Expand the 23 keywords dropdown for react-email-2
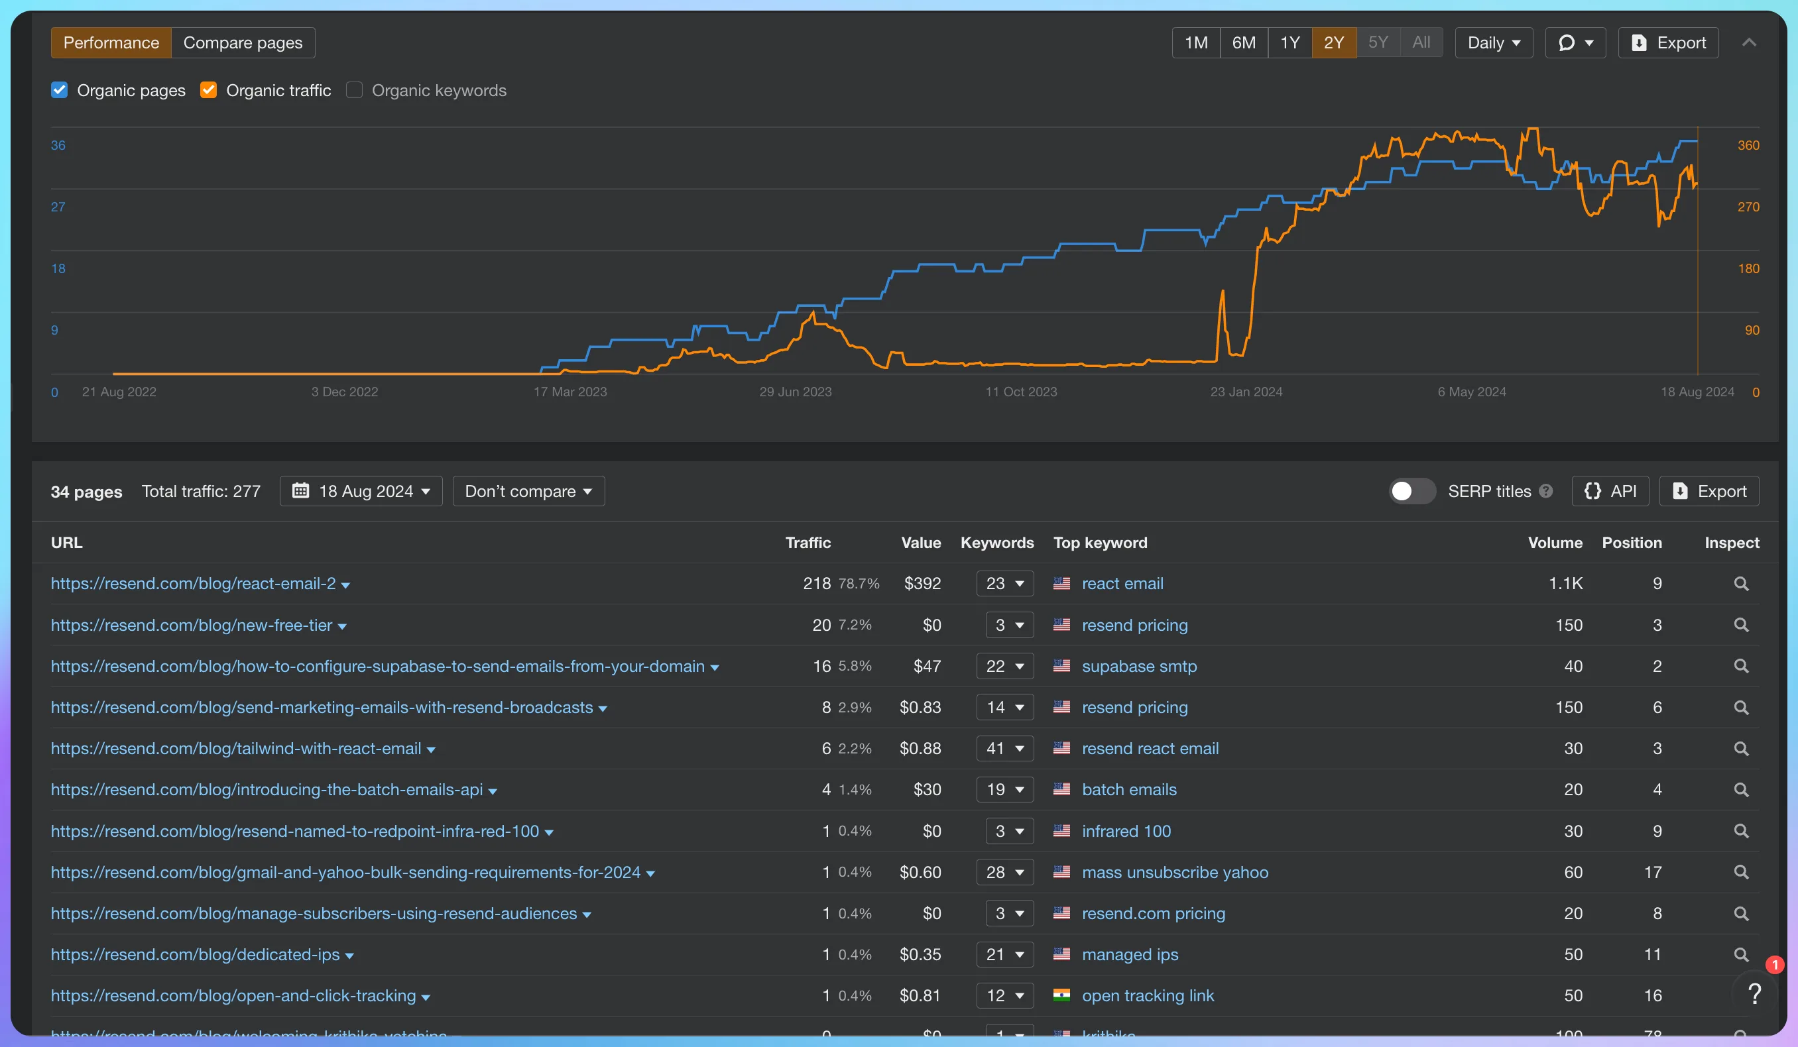Screen dimensions: 1798x1047 click(1005, 583)
